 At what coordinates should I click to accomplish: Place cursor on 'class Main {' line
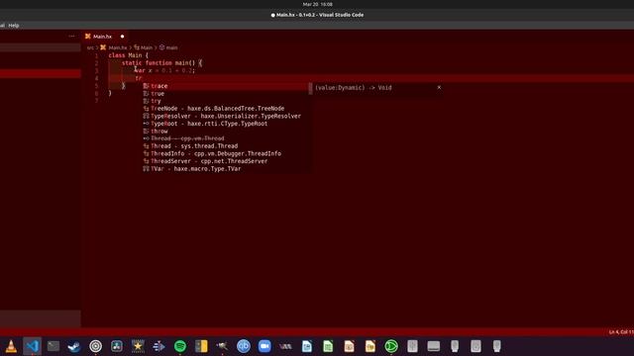pos(129,55)
